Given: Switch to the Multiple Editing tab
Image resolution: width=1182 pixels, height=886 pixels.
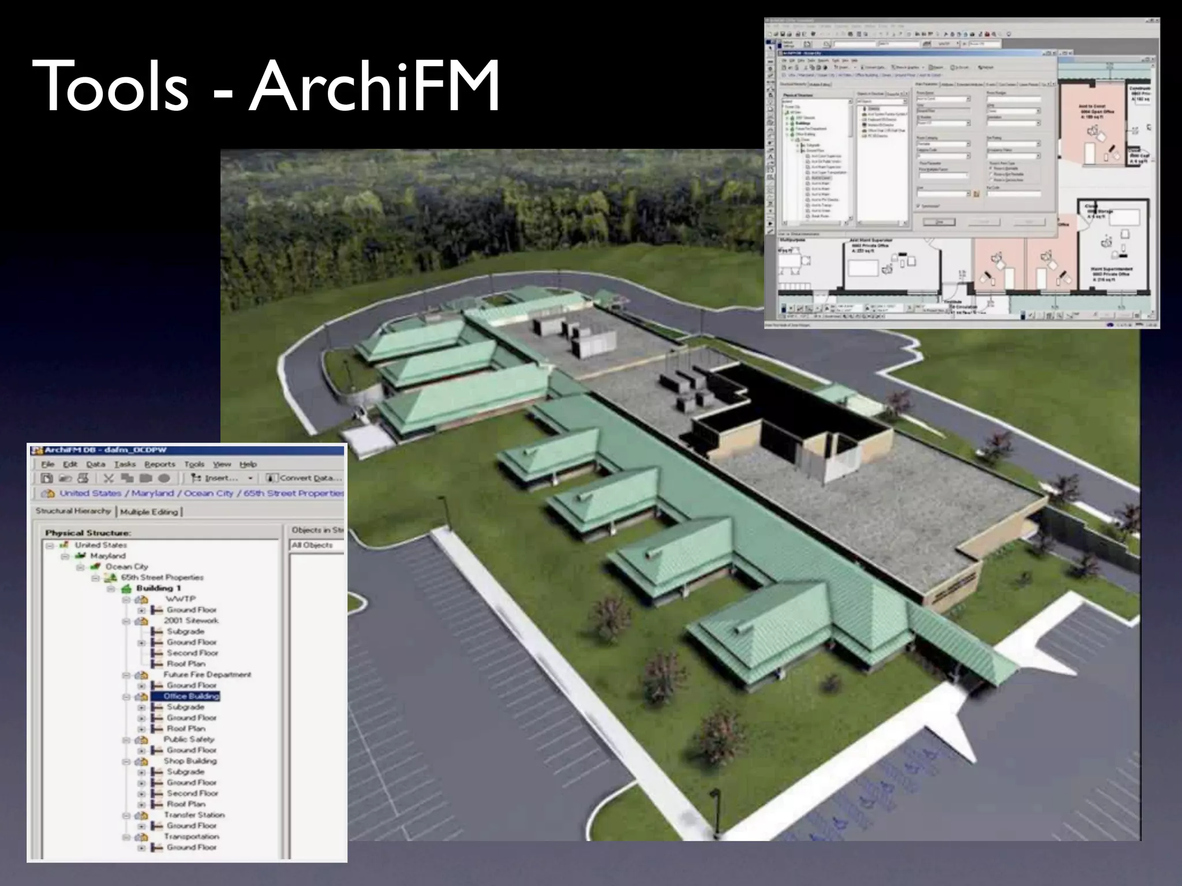Looking at the screenshot, I should tap(149, 512).
